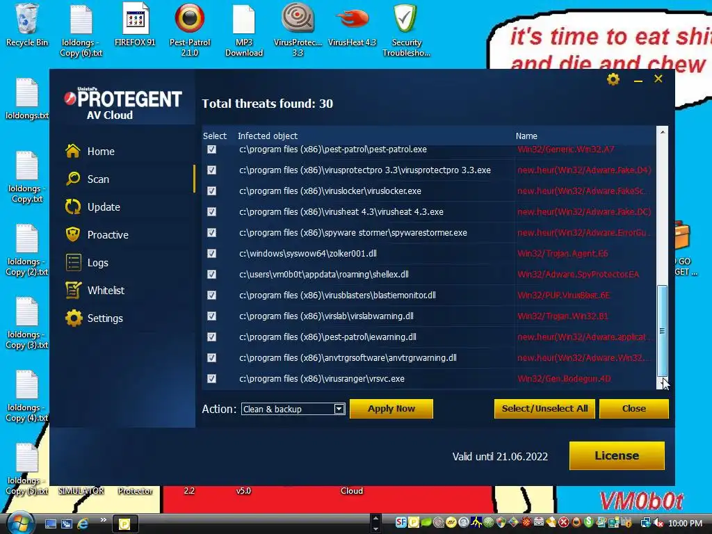Screen dimensions: 712x534
Task: Select Security Troubleshooter desktop icon
Action: pyautogui.click(x=406, y=30)
